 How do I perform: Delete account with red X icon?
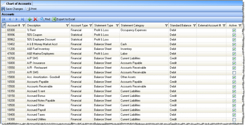click(x=35, y=19)
